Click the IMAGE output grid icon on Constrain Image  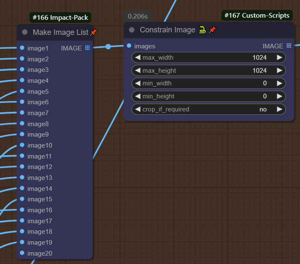289,46
